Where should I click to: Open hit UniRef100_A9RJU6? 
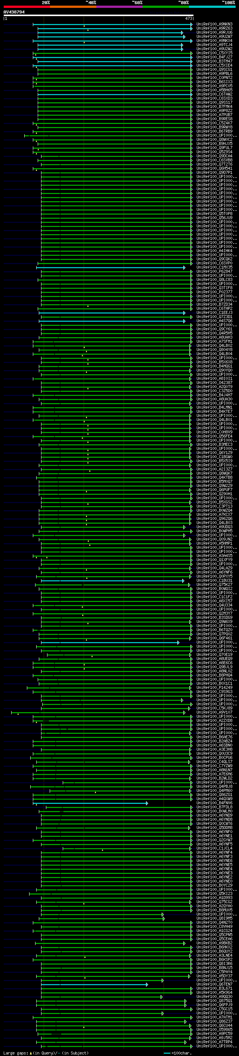click(x=214, y=32)
